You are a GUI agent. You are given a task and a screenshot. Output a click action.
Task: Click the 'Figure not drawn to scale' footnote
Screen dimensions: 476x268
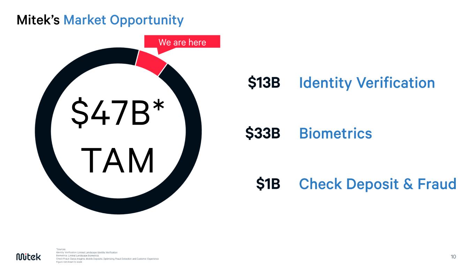[x=69, y=262]
